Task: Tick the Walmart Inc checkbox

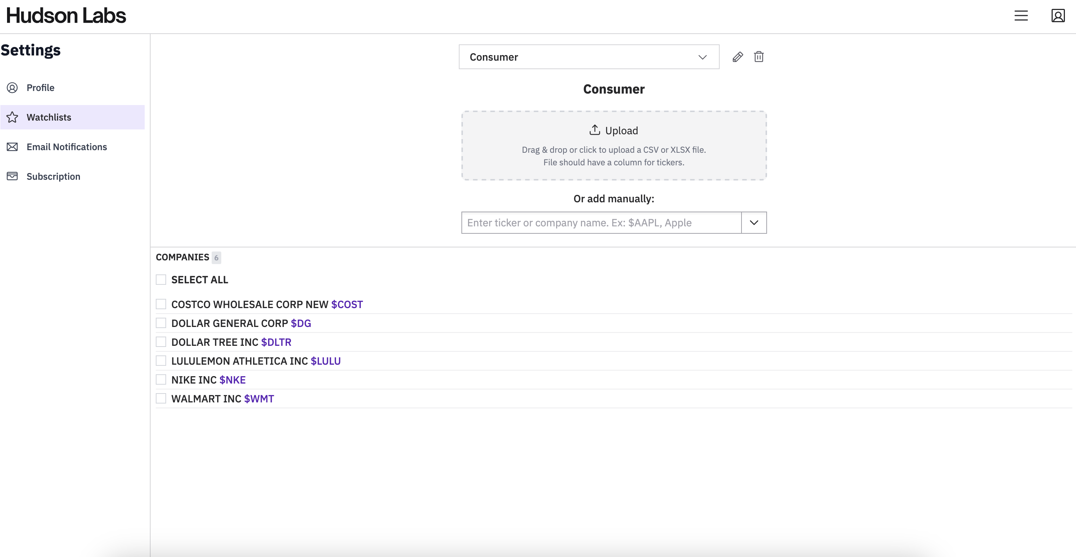Action: point(161,398)
